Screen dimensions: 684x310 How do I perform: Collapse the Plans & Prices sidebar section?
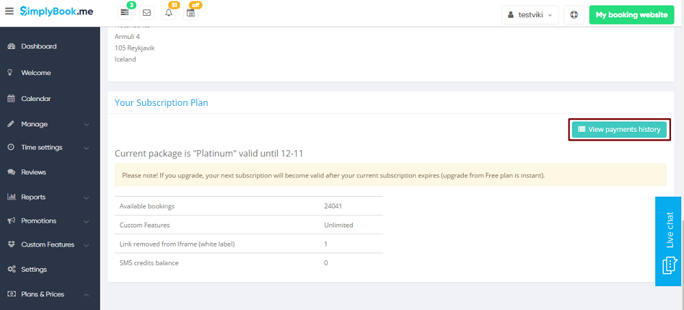pos(86,294)
